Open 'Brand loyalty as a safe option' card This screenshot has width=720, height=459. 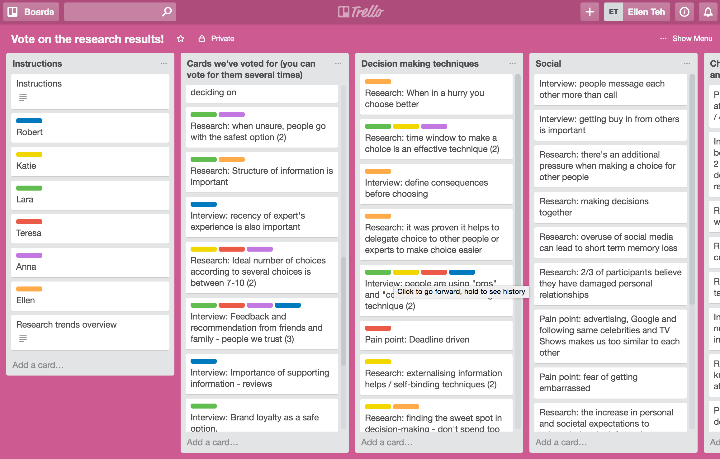262,415
